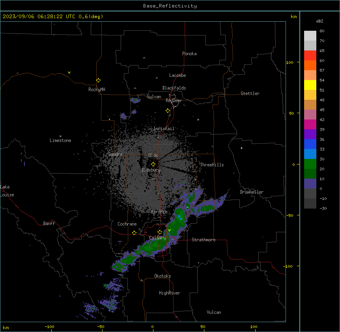Pick the royal blue swatch in dBZ legend
The height and width of the screenshot is (332, 340).
click(310, 144)
